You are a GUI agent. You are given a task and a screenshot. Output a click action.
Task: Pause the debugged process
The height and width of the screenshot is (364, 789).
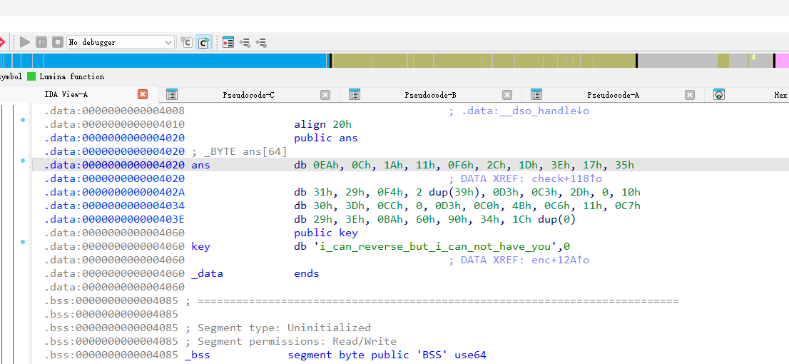[41, 42]
